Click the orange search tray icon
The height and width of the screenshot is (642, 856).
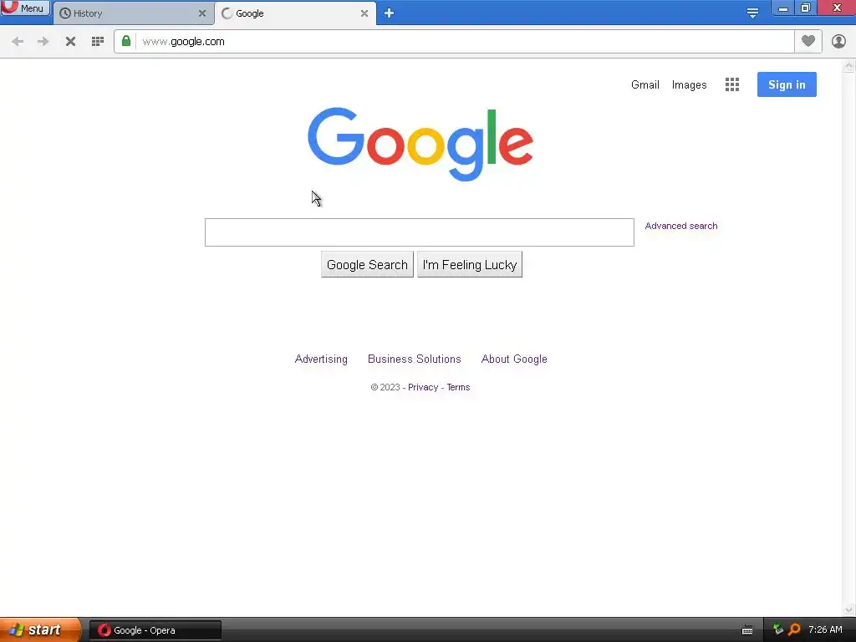click(x=794, y=629)
